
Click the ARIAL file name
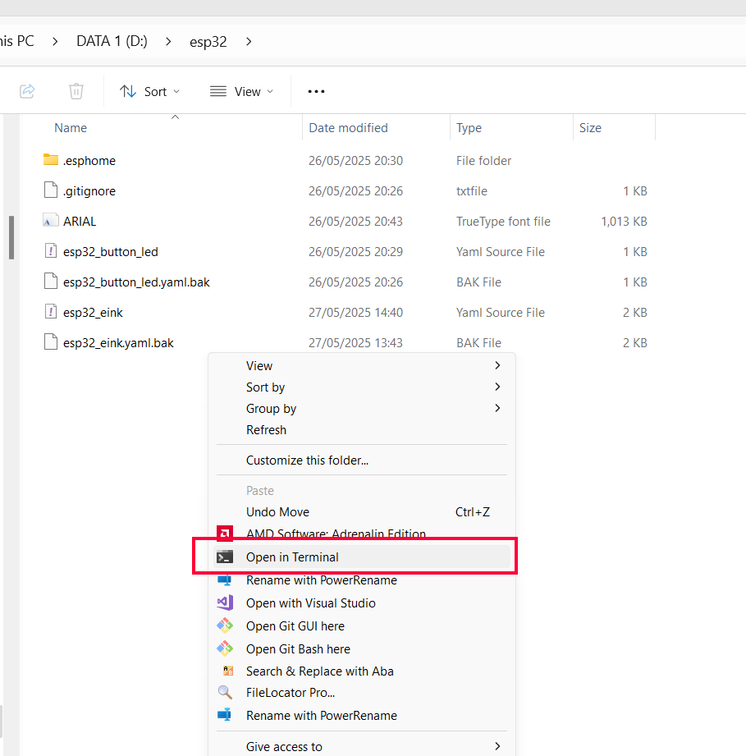click(x=80, y=222)
